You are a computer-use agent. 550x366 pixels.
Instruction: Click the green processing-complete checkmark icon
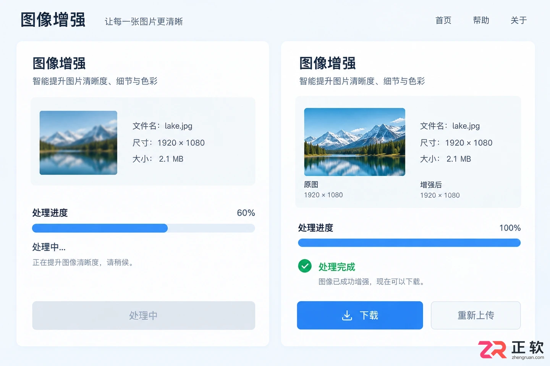305,266
